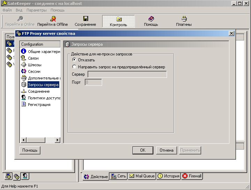Image resolution: width=251 pixels, height=190 pixels.
Task: Click the Применить button
Action: (x=190, y=150)
